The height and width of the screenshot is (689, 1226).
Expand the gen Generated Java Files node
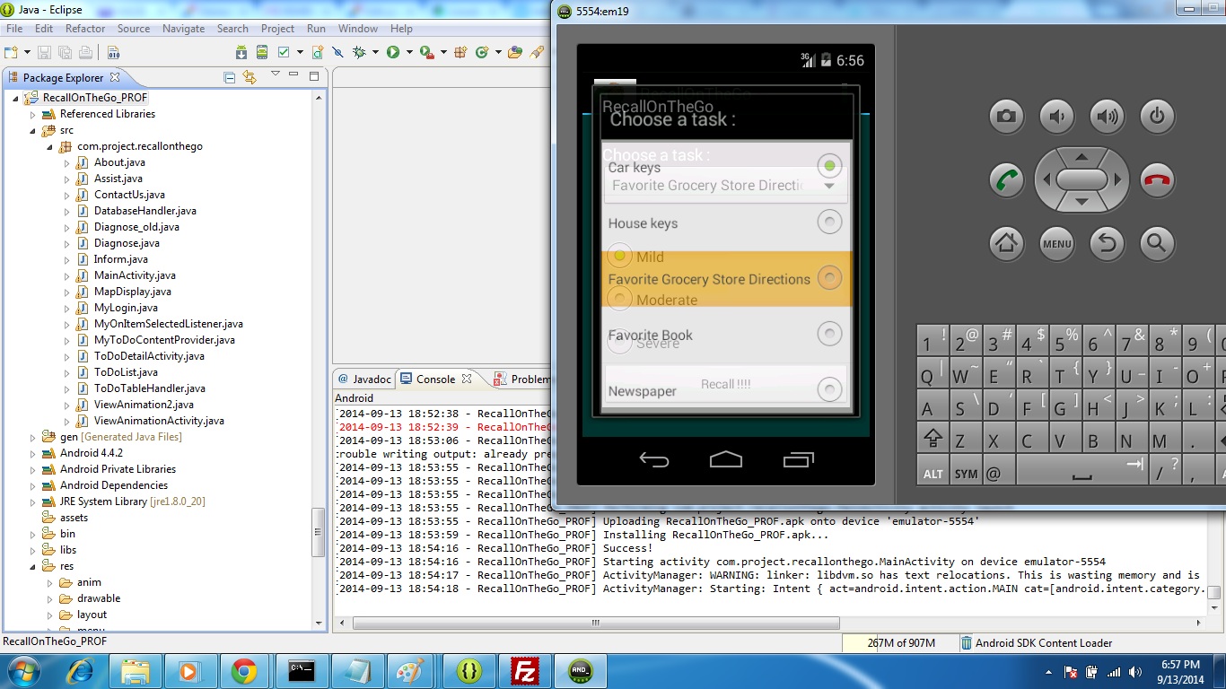[x=32, y=437]
